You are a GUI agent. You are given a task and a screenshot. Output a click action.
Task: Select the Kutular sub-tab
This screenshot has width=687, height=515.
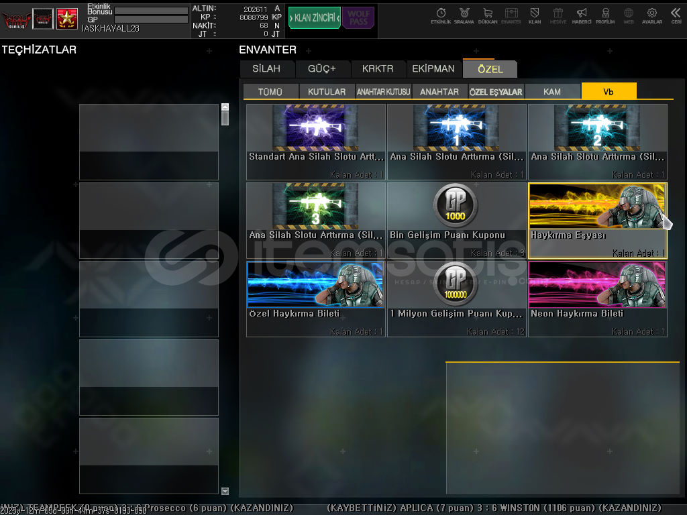(x=327, y=92)
